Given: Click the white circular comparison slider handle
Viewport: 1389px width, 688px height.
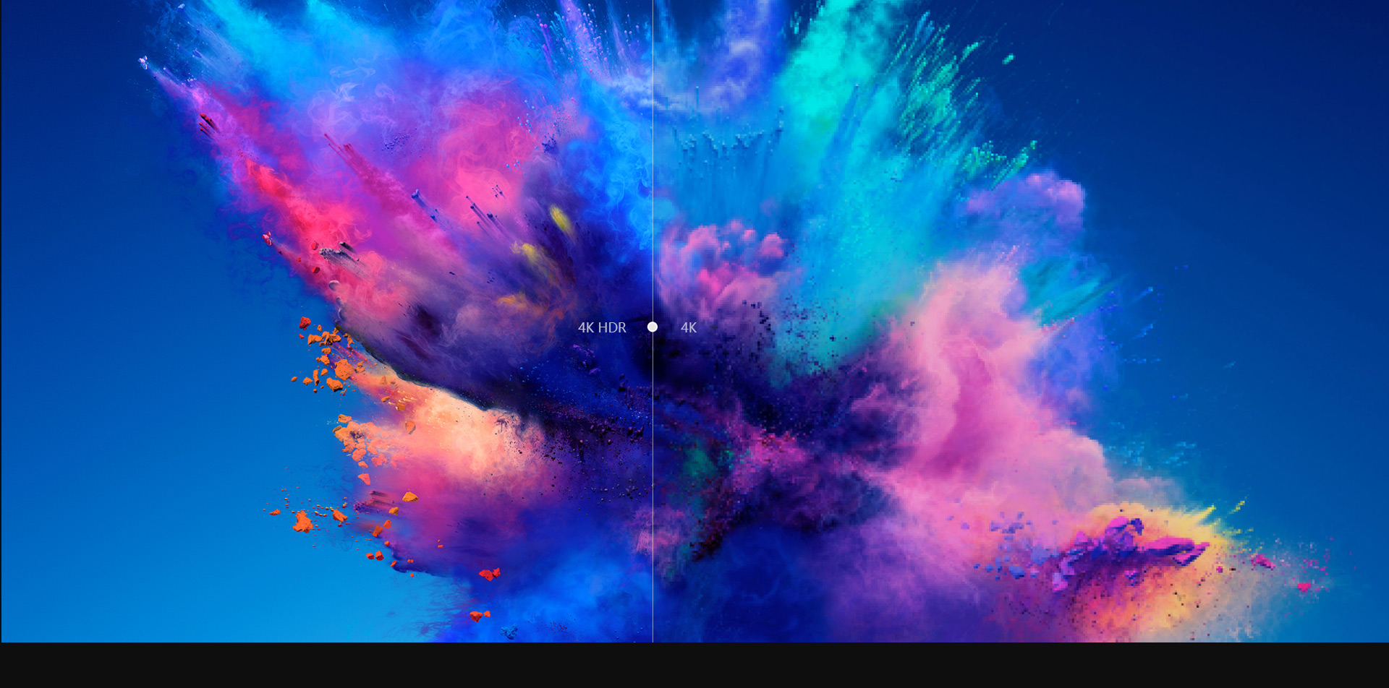Looking at the screenshot, I should pos(652,327).
